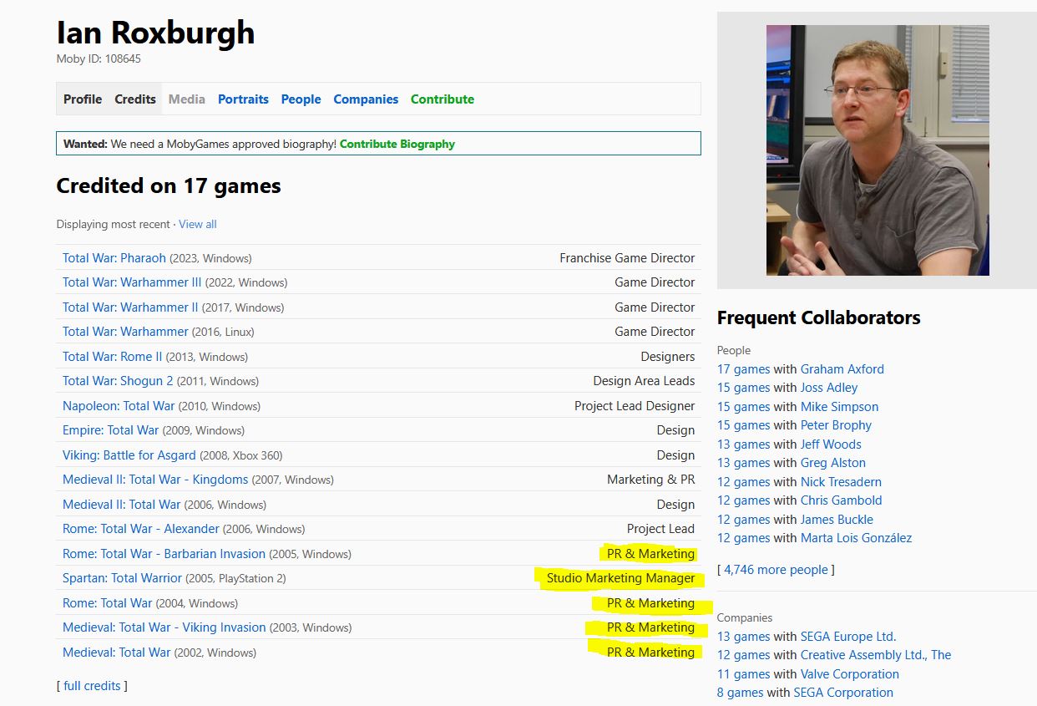
Task: Open Rome: Total War - Alexander link
Action: (x=141, y=529)
